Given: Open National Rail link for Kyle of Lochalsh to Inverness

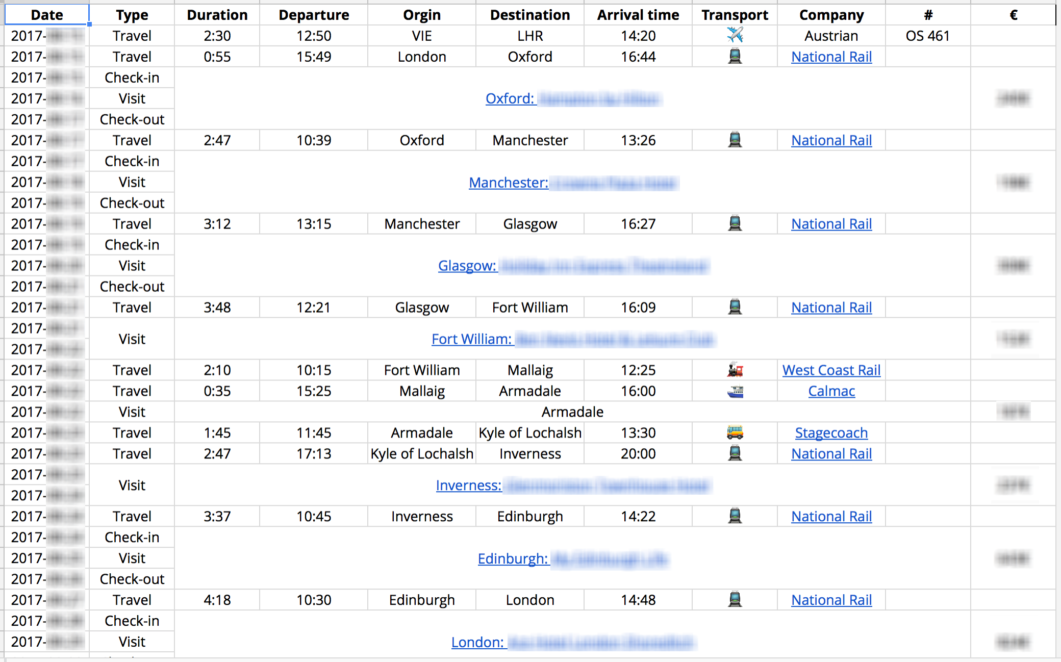Looking at the screenshot, I should coord(831,454).
